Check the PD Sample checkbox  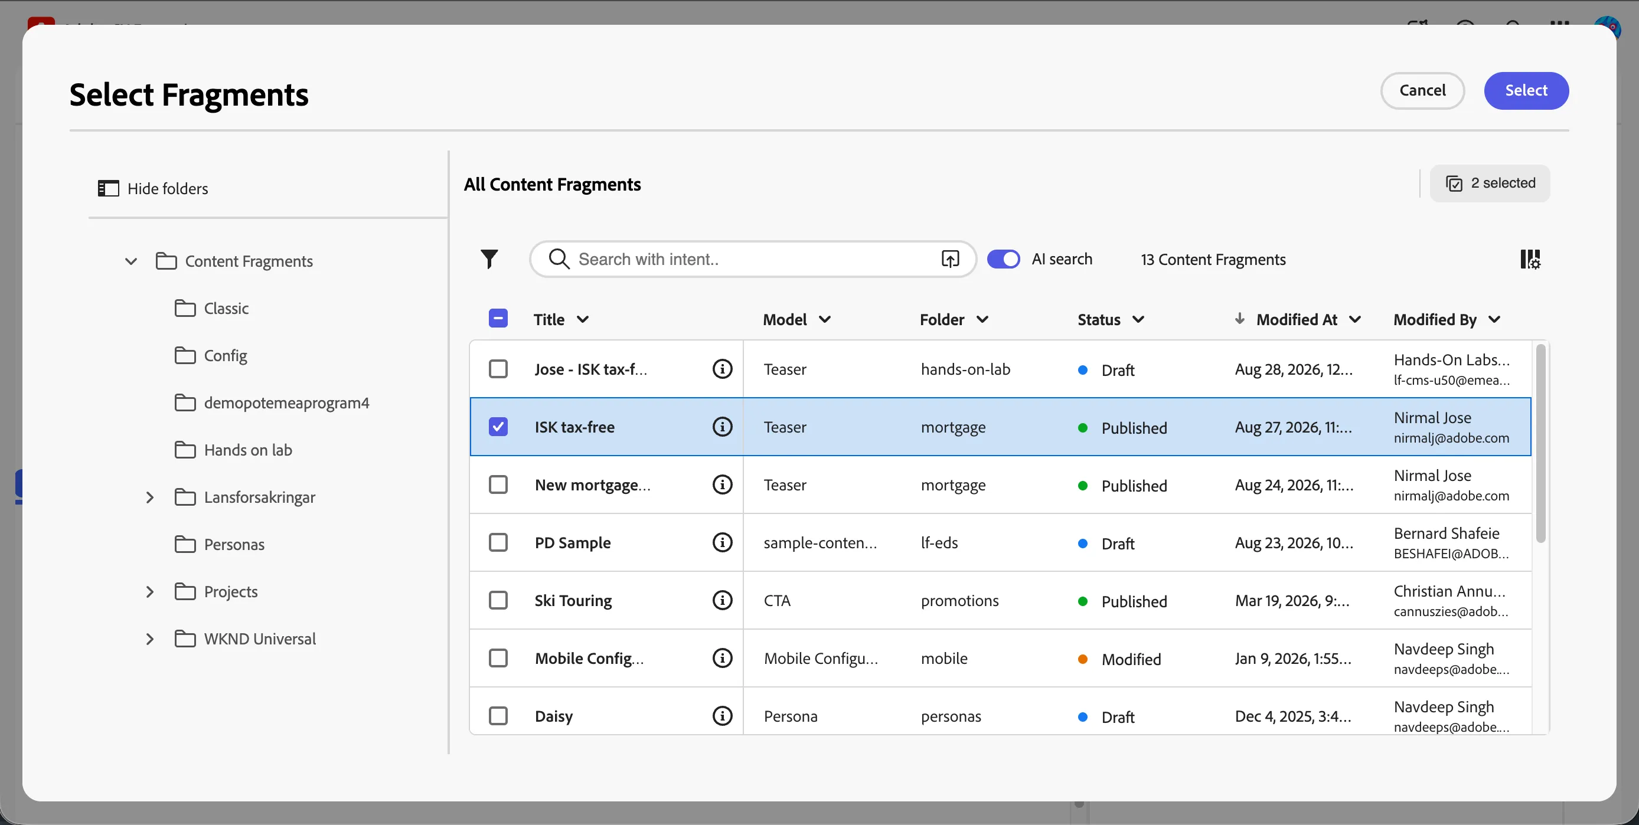tap(498, 542)
